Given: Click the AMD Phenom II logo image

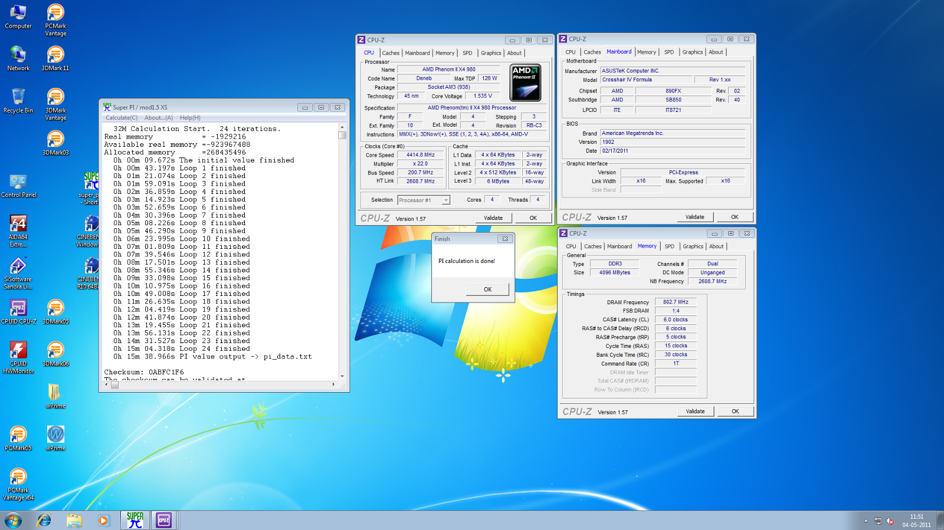Looking at the screenshot, I should click(525, 83).
